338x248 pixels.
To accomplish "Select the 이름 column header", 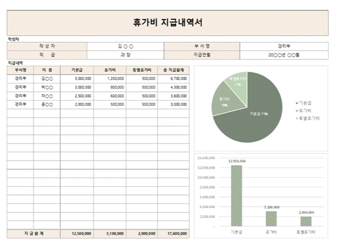I will coord(47,70).
